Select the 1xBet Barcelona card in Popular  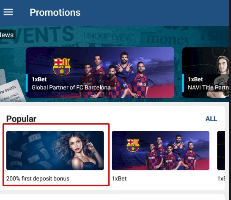(x=160, y=150)
